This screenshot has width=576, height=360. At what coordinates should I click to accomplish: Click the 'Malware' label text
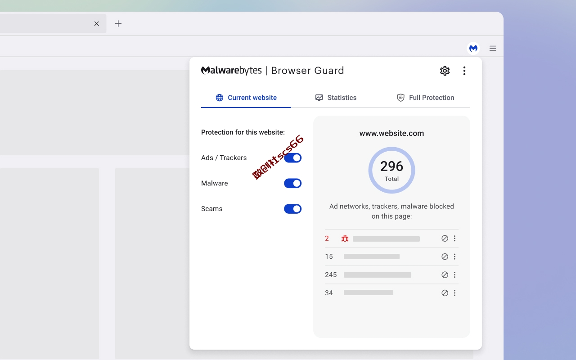point(215,183)
